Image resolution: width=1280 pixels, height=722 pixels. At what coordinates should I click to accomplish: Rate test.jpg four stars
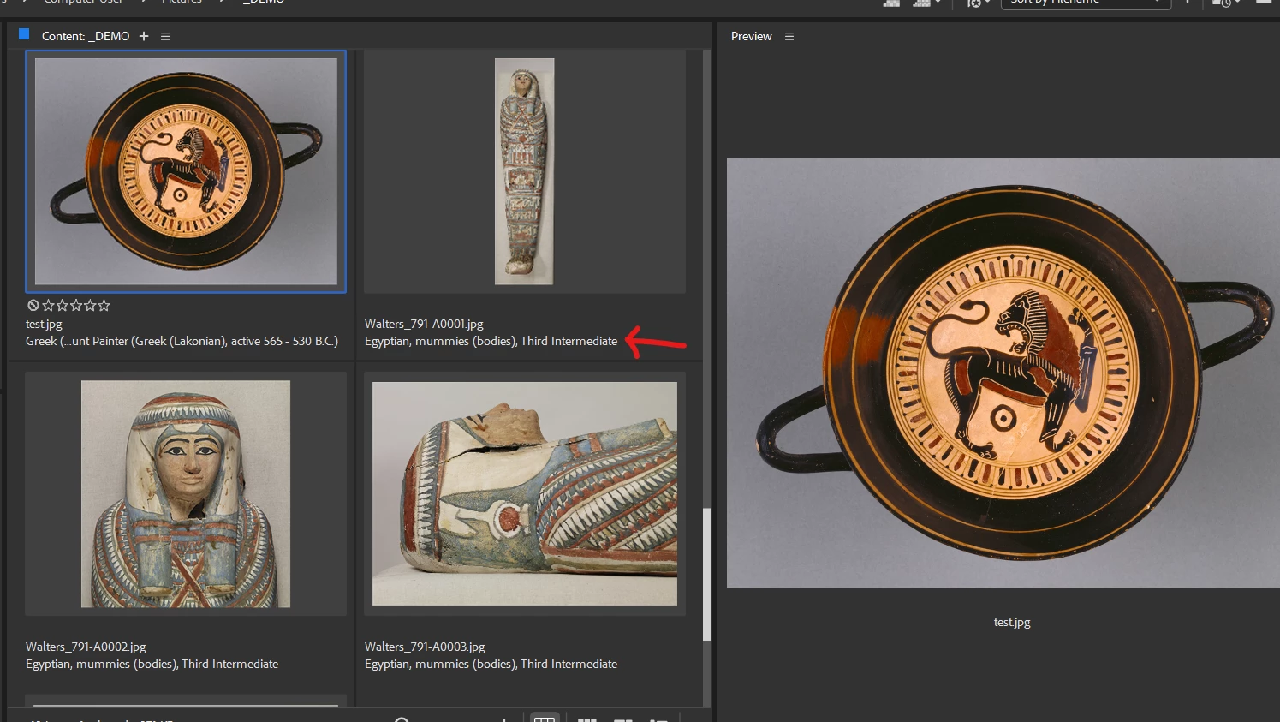pos(90,305)
